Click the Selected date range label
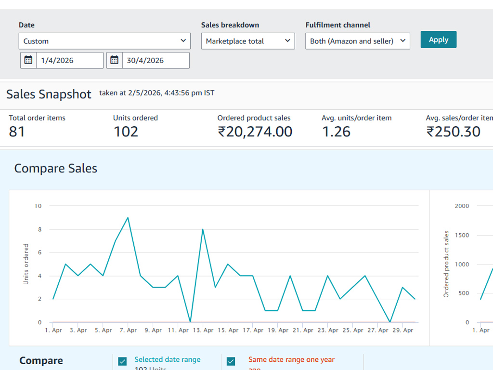The height and width of the screenshot is (370, 493). (167, 359)
